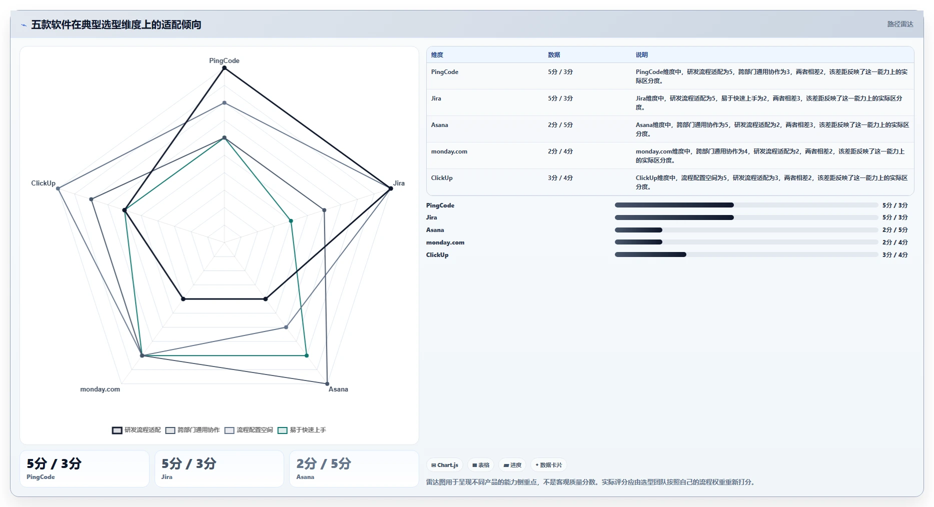Viewport: 934px width, 507px height.
Task: Click the 数据卡片 tag
Action: click(549, 465)
